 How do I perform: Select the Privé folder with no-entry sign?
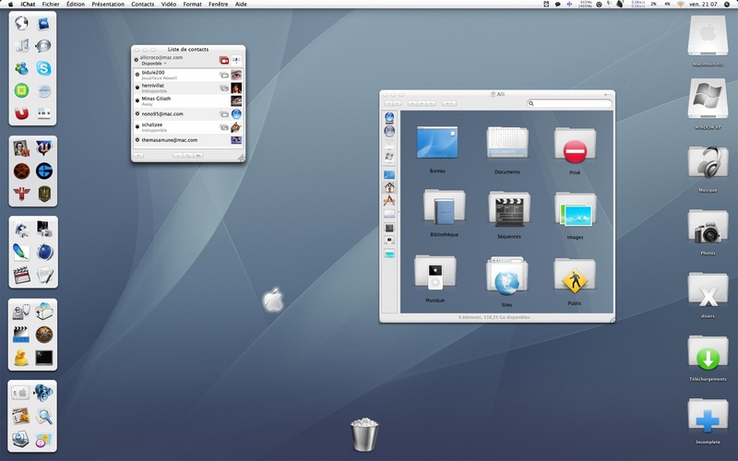point(575,146)
